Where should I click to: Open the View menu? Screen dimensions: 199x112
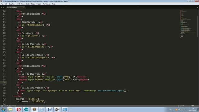click(23, 4)
